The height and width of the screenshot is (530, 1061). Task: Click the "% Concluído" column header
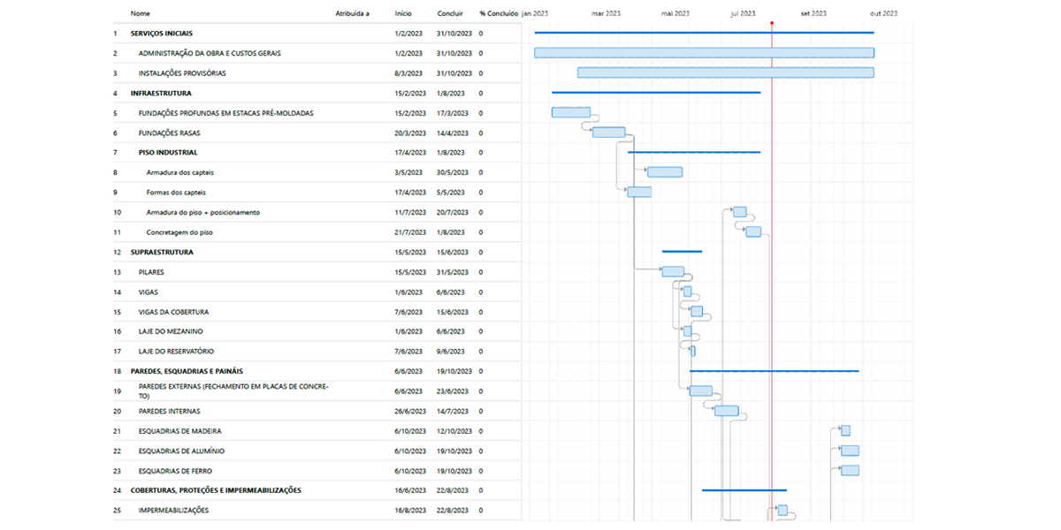499,13
